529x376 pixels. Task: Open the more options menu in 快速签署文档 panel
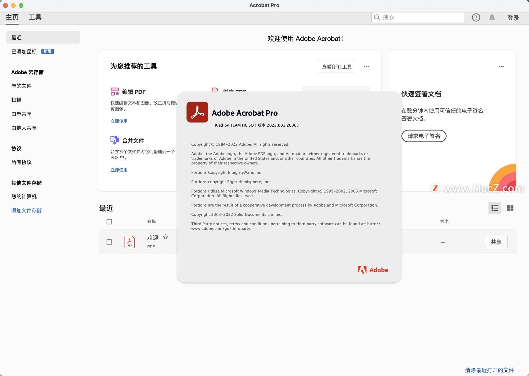(501, 66)
